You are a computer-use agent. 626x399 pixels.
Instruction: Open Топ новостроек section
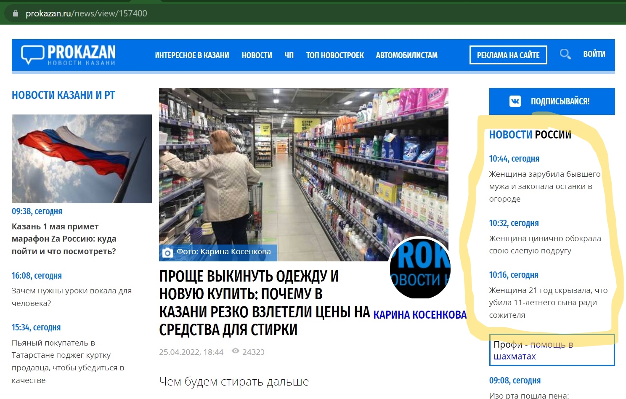point(335,55)
